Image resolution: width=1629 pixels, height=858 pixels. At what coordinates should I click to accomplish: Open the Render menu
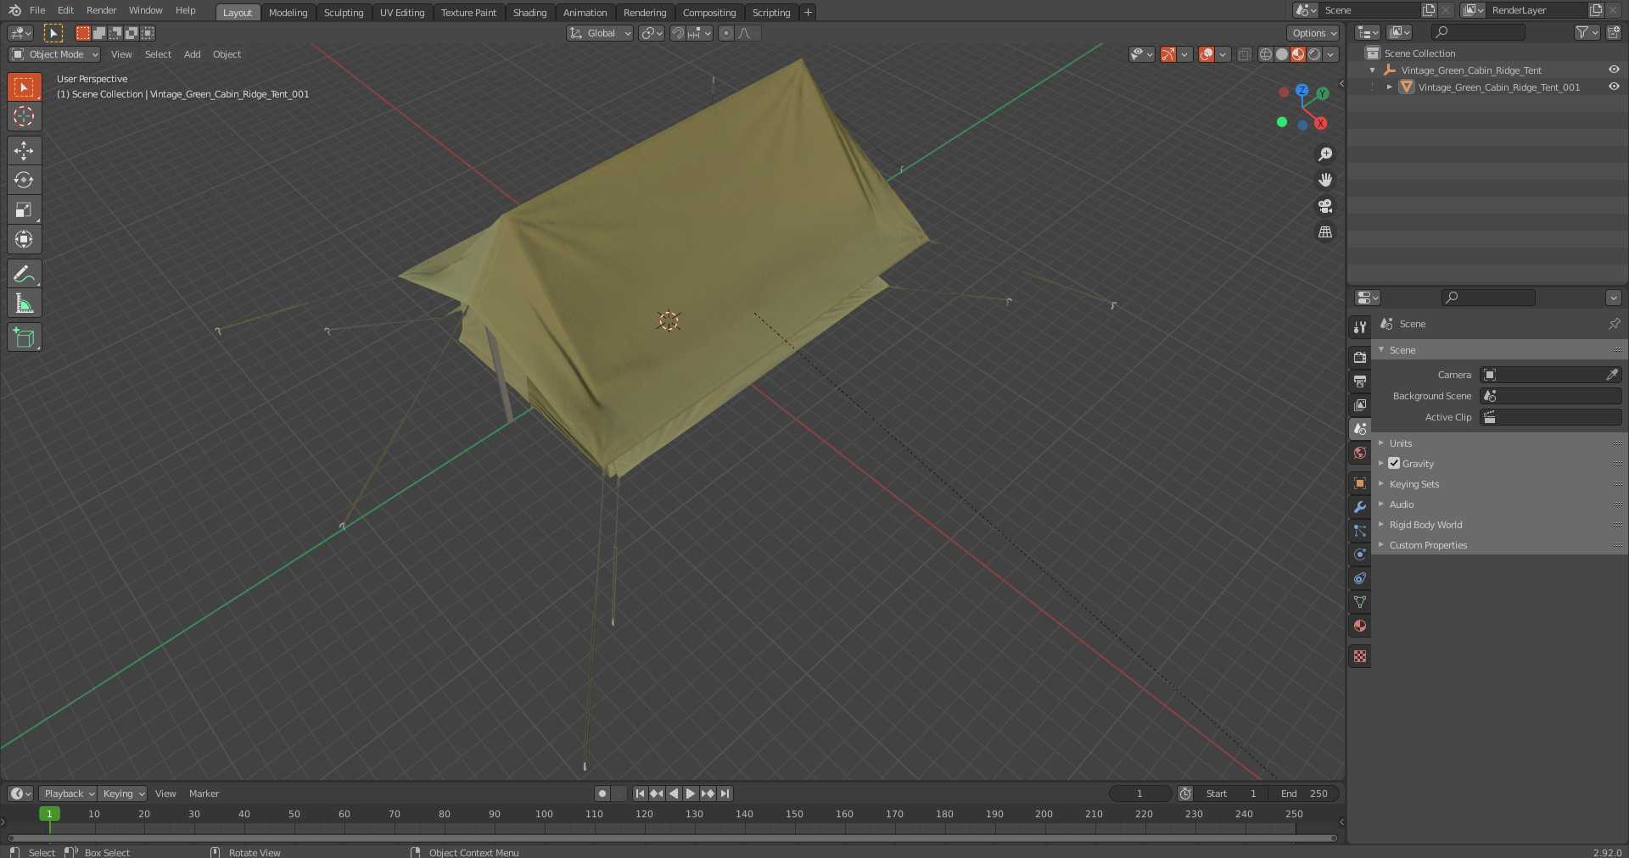[101, 10]
